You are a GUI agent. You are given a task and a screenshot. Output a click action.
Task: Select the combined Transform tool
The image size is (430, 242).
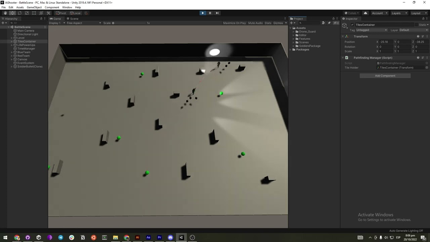(41, 13)
